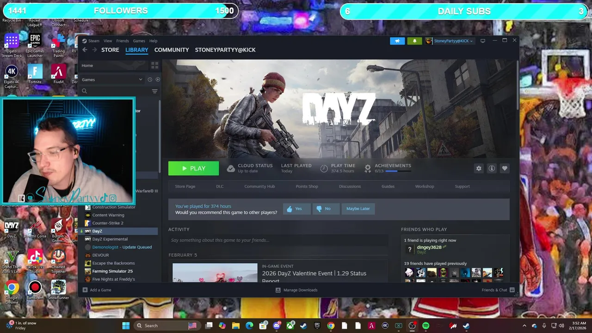The image size is (592, 333).
Task: Open Friends & Chat panel
Action: 498,290
